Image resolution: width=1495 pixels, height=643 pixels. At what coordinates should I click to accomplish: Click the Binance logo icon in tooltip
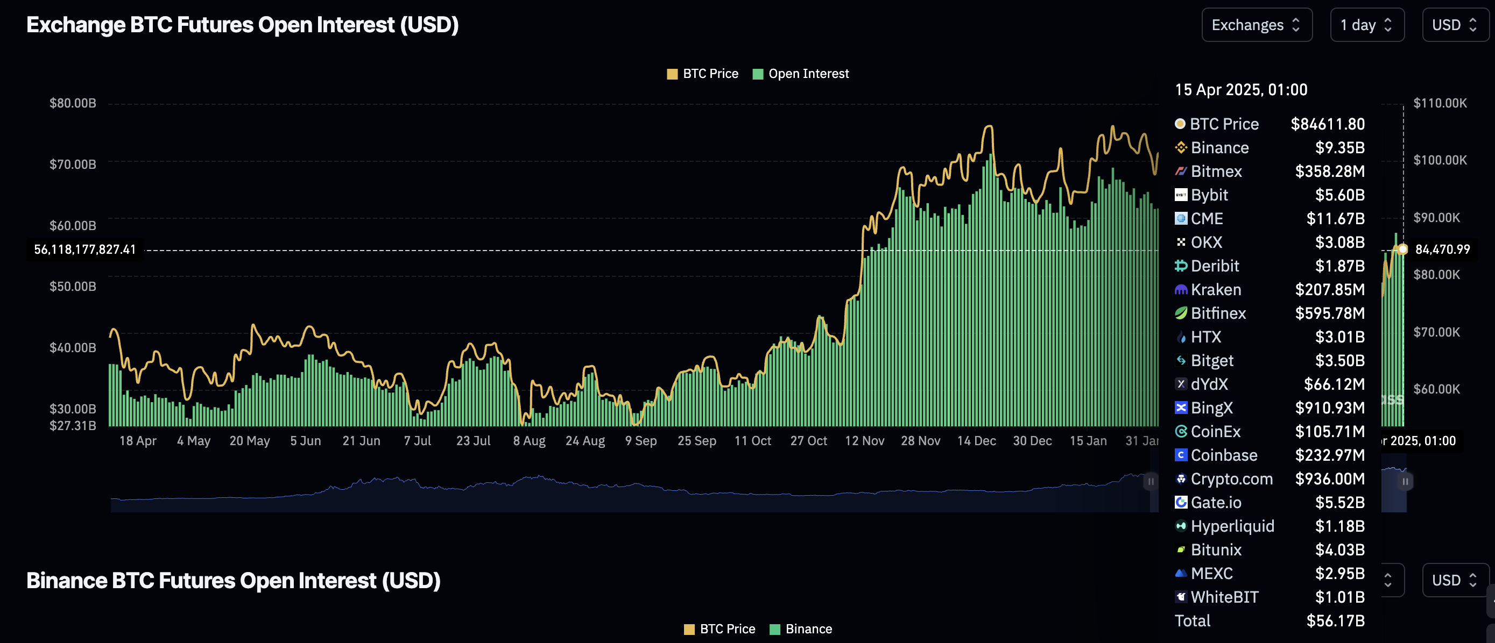[1180, 148]
